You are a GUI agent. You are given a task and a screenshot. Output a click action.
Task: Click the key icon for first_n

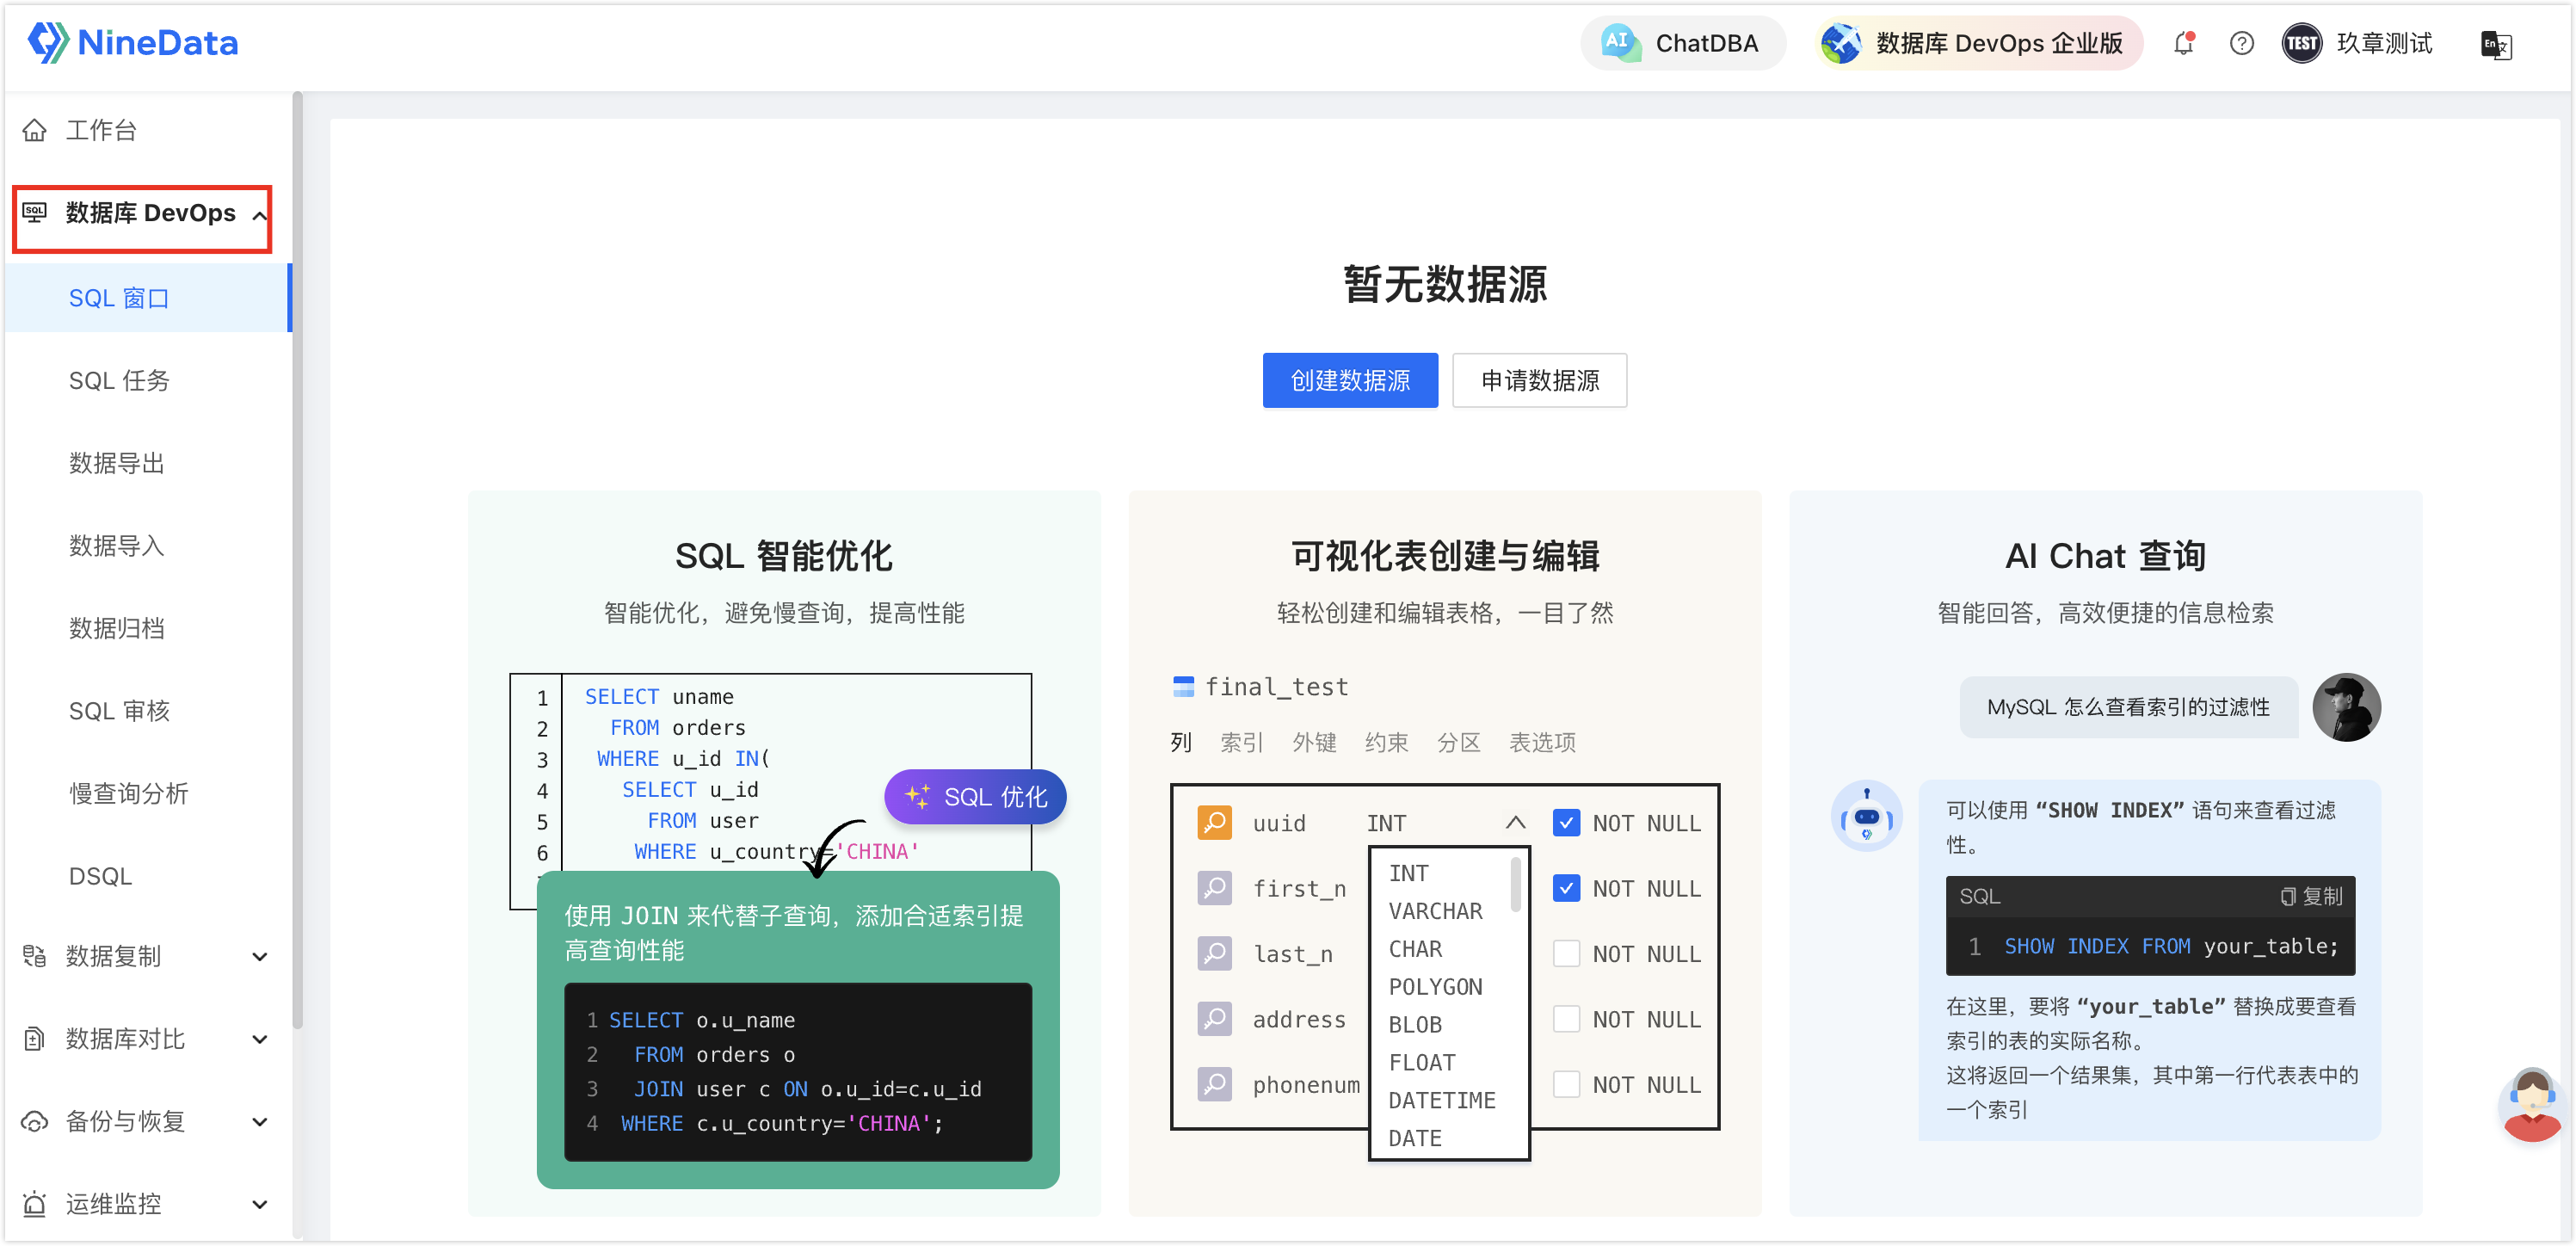click(x=1214, y=888)
